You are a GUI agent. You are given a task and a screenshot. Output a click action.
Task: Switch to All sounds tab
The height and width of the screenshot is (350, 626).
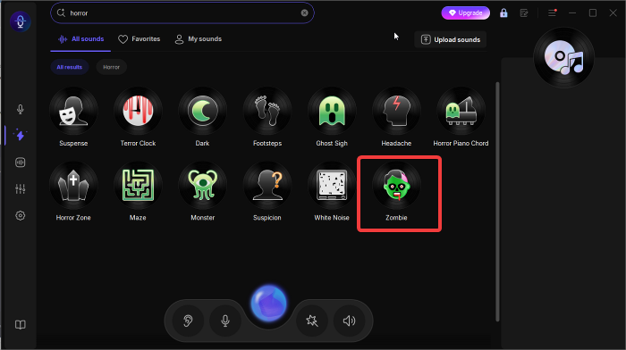[81, 39]
